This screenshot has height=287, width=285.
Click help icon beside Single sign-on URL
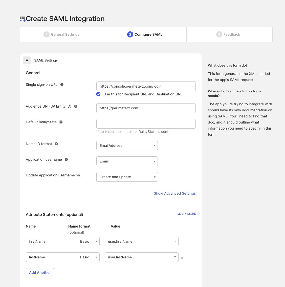(x=62, y=85)
